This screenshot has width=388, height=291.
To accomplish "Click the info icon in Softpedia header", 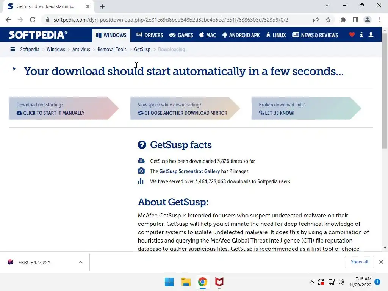I will tap(361, 35).
